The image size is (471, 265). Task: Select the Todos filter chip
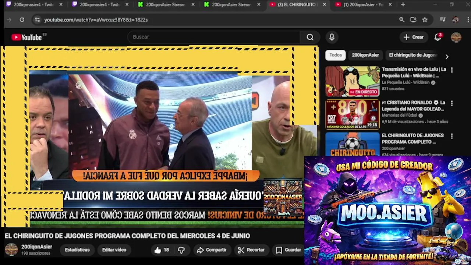click(x=336, y=55)
